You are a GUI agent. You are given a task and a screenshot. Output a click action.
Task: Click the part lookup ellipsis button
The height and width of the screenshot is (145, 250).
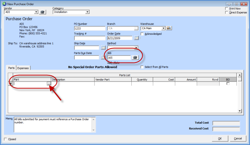click(x=49, y=84)
